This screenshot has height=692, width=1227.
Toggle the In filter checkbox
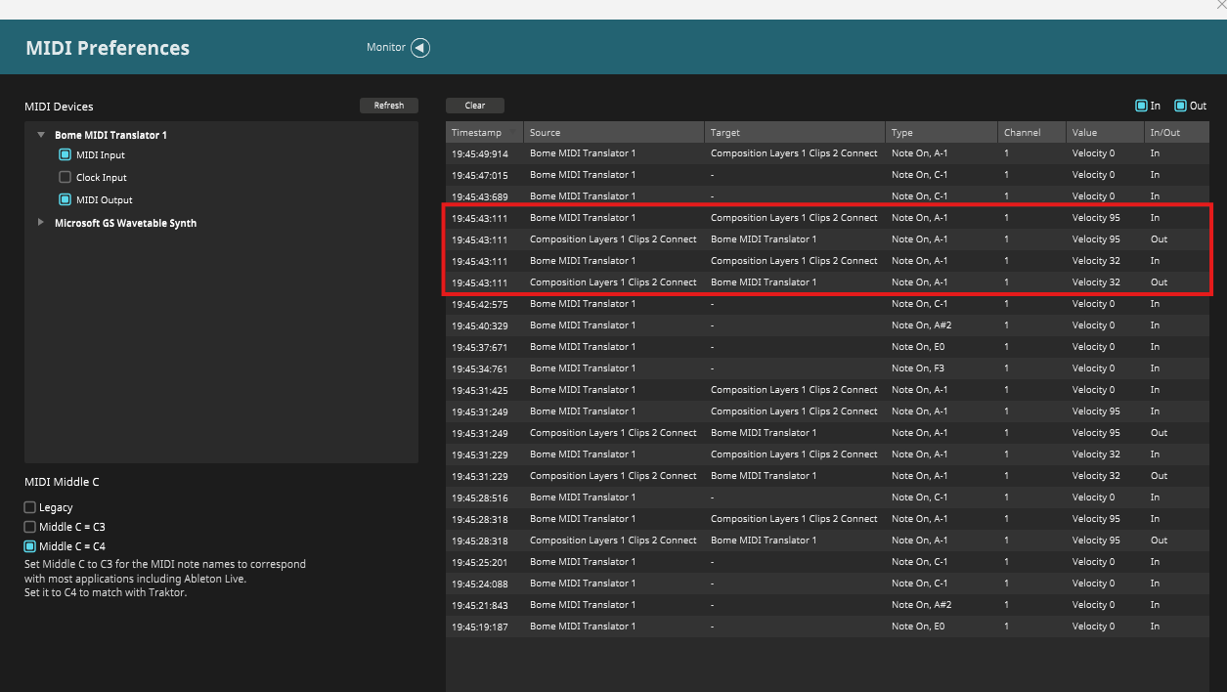coord(1140,106)
